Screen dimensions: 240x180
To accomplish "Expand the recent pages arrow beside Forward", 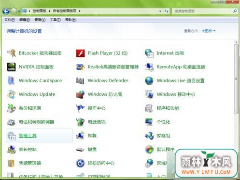I will pos(19,11).
